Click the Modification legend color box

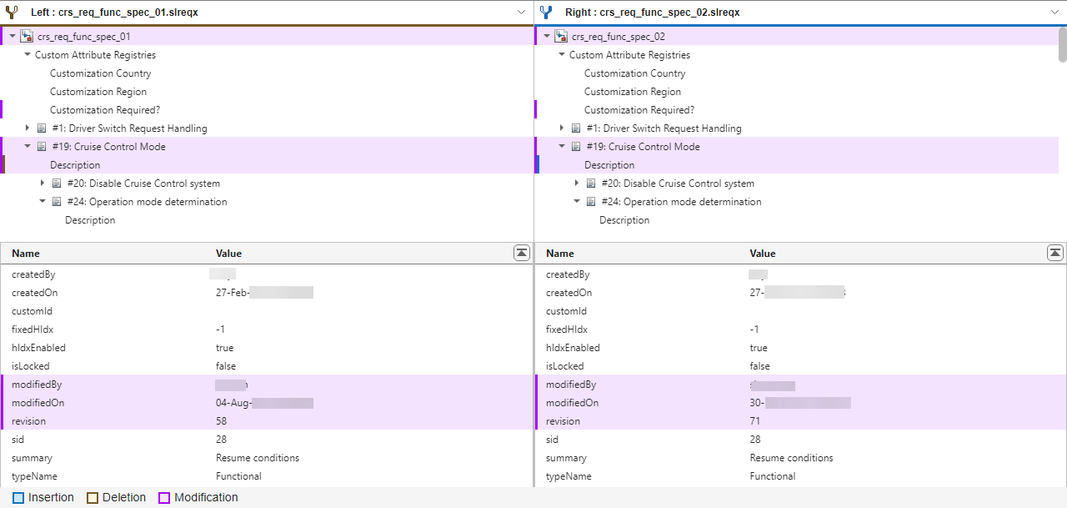[x=165, y=498]
